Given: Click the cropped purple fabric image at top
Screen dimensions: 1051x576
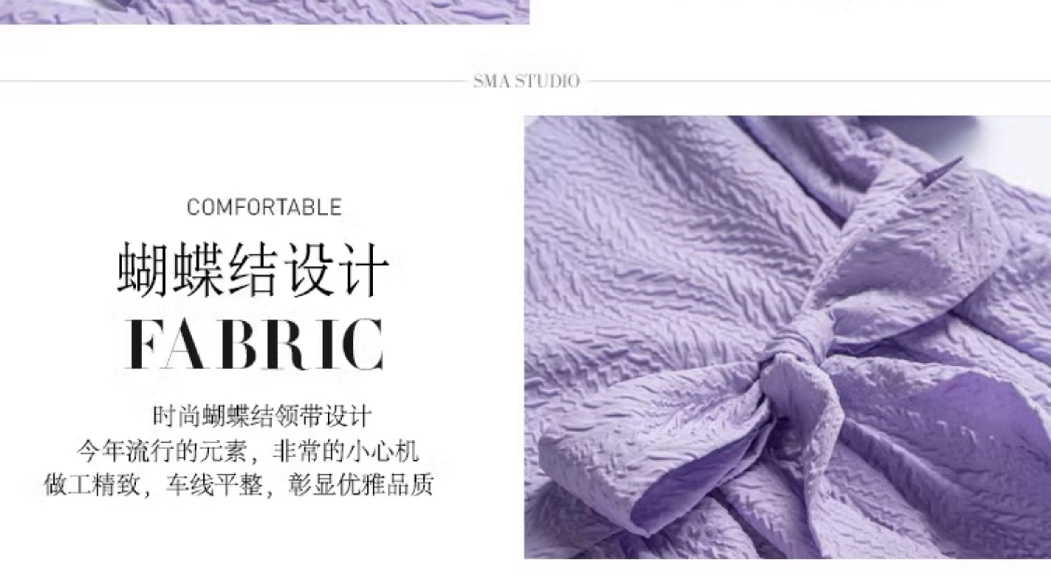Looking at the screenshot, I should click(264, 12).
